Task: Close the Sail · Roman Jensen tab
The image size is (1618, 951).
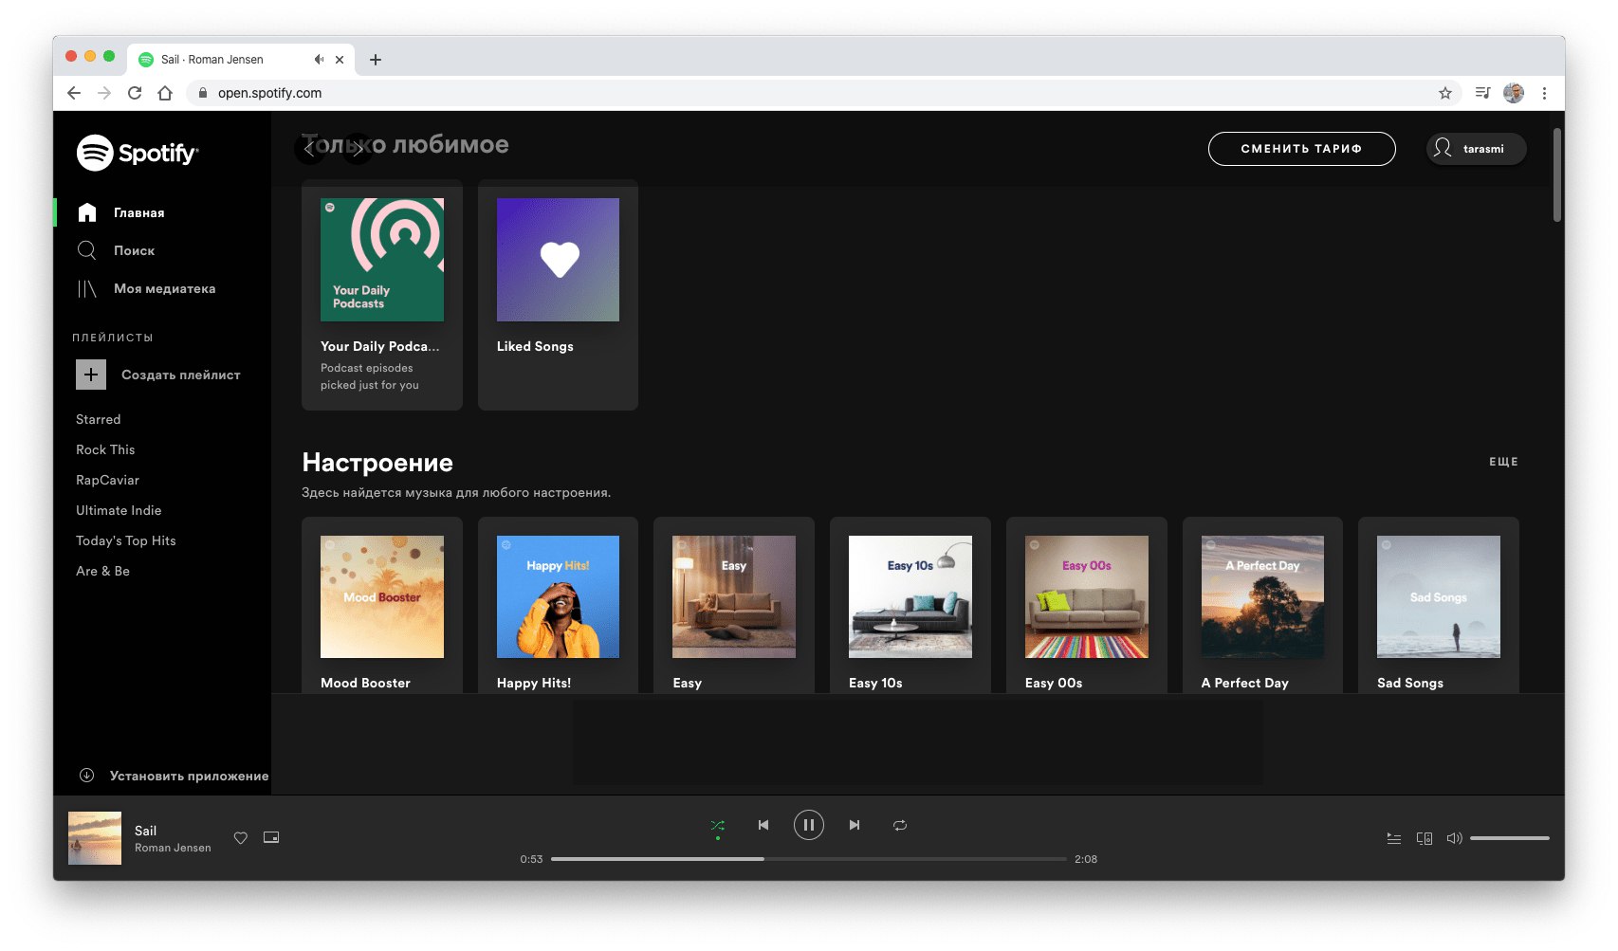Action: pos(340,59)
